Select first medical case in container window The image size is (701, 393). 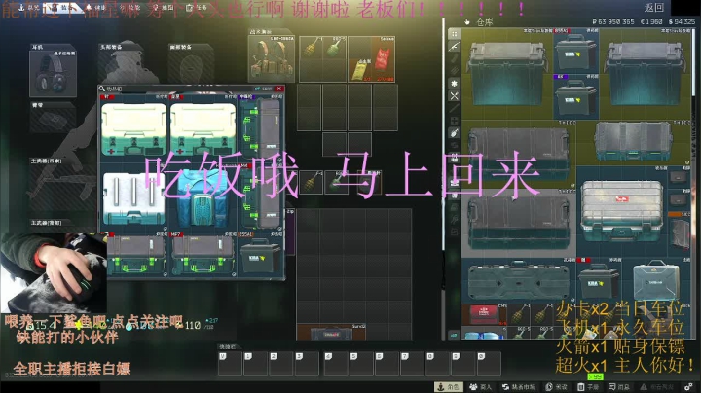[x=134, y=129]
